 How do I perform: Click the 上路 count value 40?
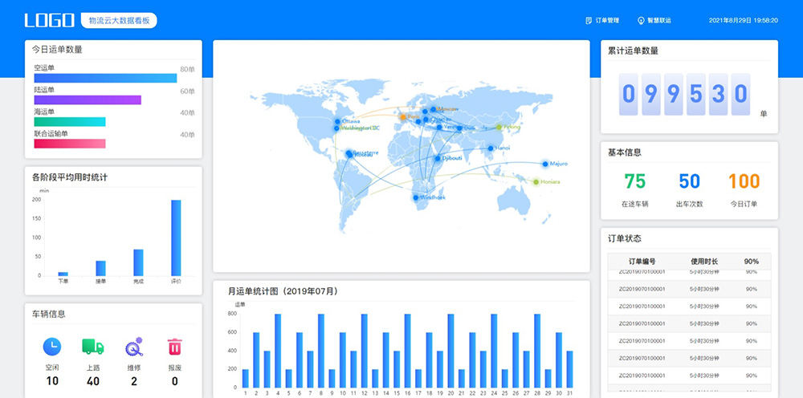point(92,381)
